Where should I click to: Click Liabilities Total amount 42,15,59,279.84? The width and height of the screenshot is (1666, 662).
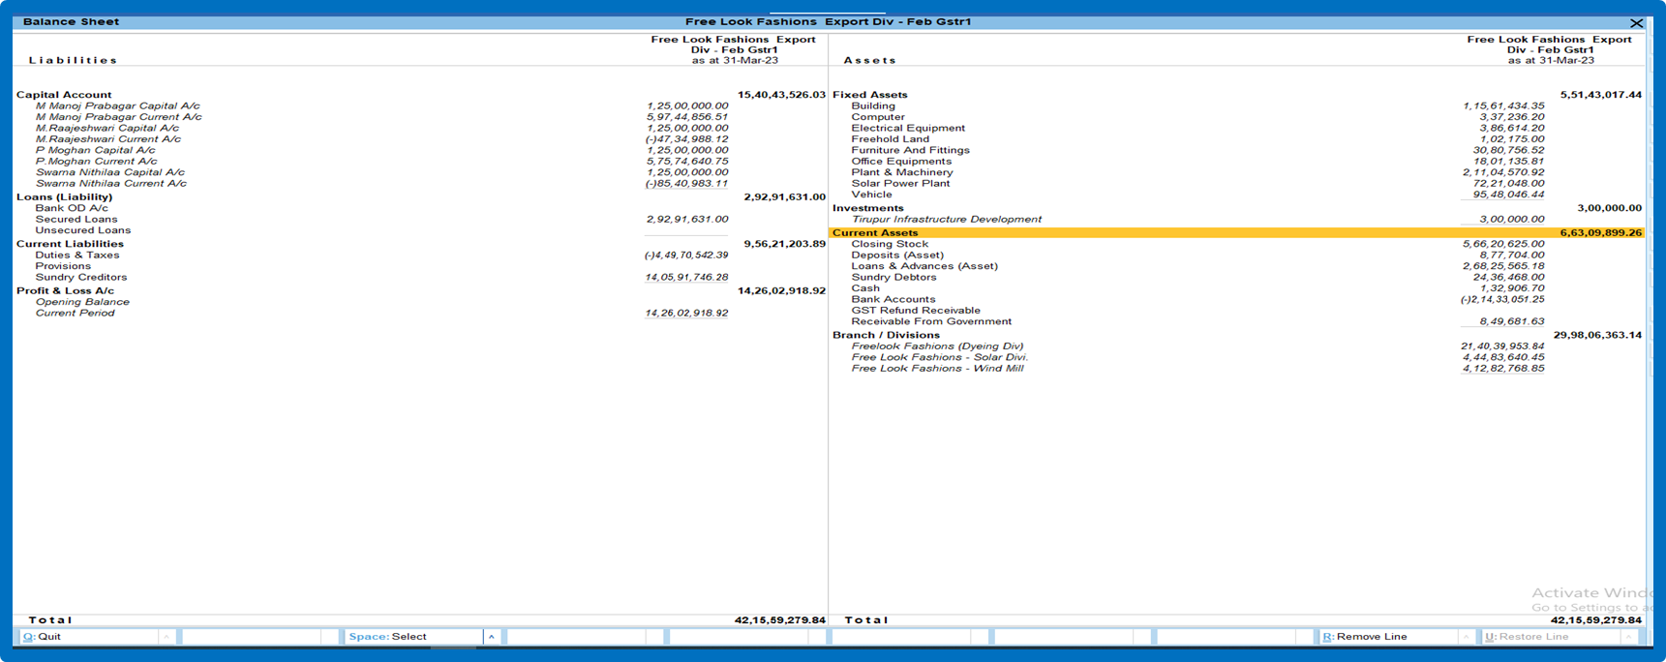[x=780, y=620]
